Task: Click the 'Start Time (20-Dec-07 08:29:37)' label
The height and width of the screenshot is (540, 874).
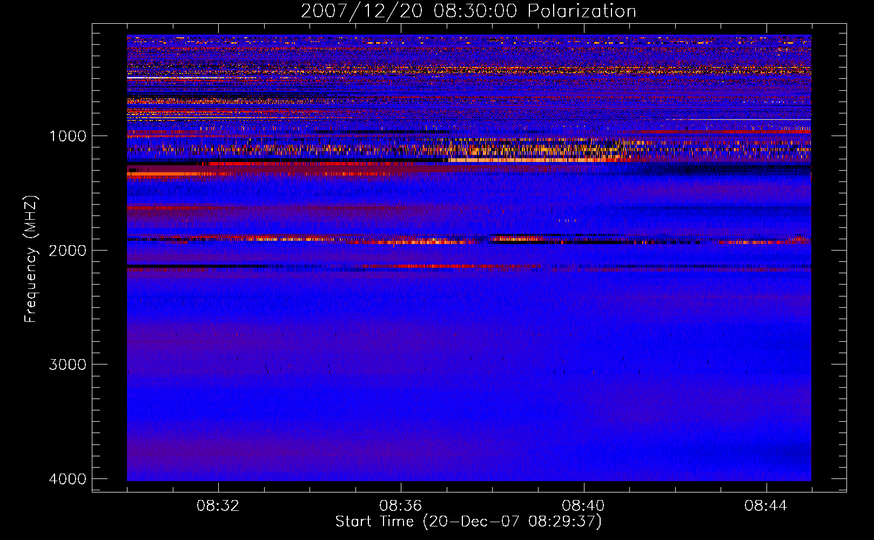Action: pos(468,522)
